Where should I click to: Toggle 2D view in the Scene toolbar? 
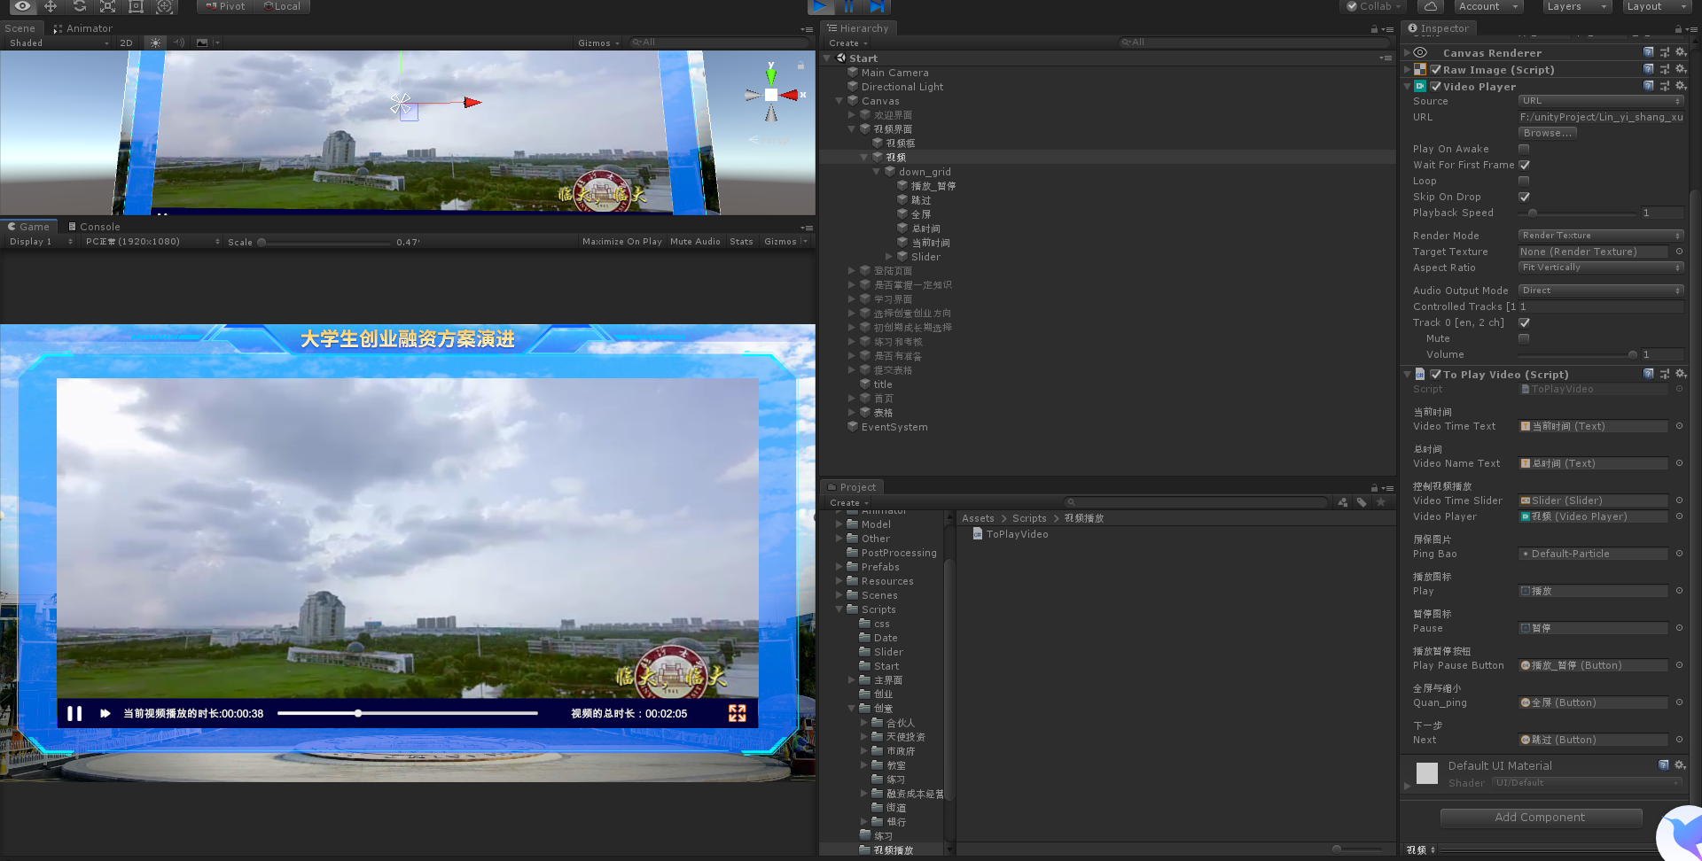pyautogui.click(x=127, y=43)
